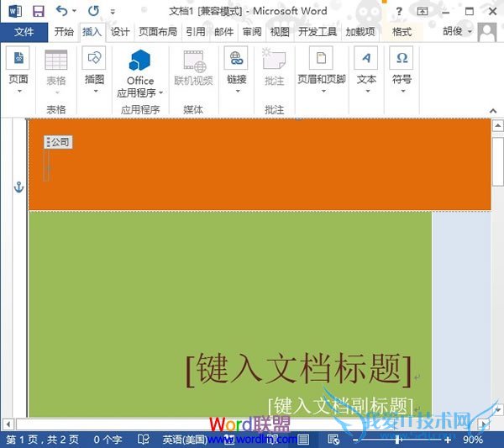Click the 联机视频 online video icon
Screen dimensions: 504x448
click(195, 61)
